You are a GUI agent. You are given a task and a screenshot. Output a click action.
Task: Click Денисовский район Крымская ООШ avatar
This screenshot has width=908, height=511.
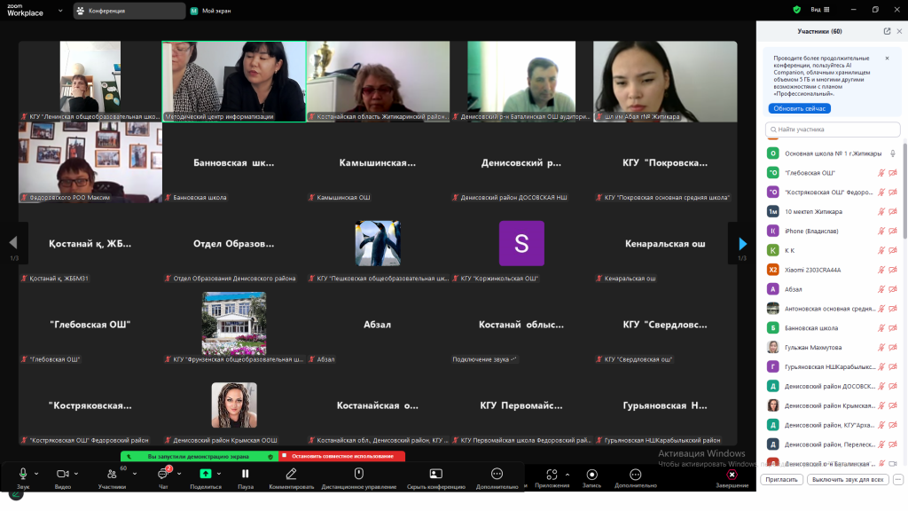pos(234,405)
